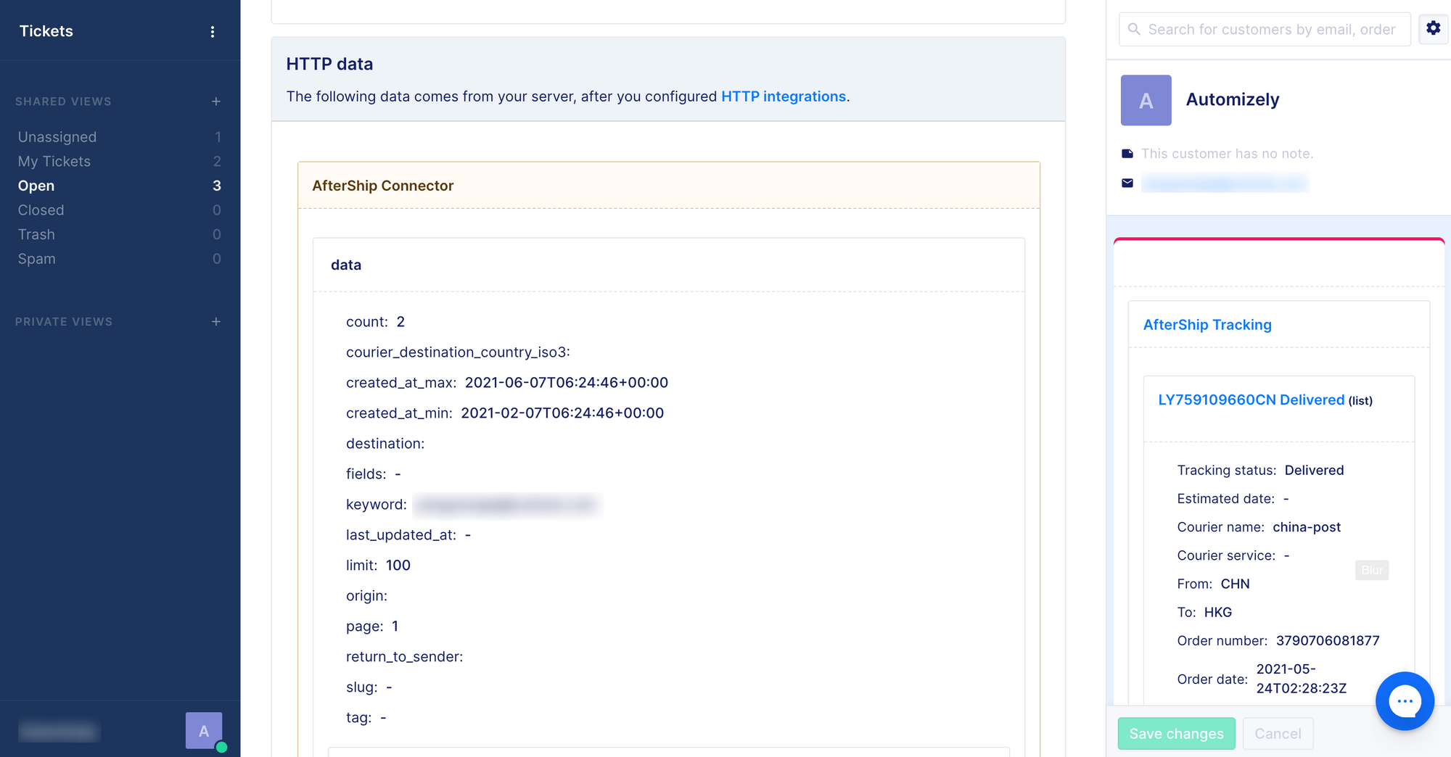Click the 'last_updated_at: -' row
The height and width of the screenshot is (757, 1451).
[408, 535]
